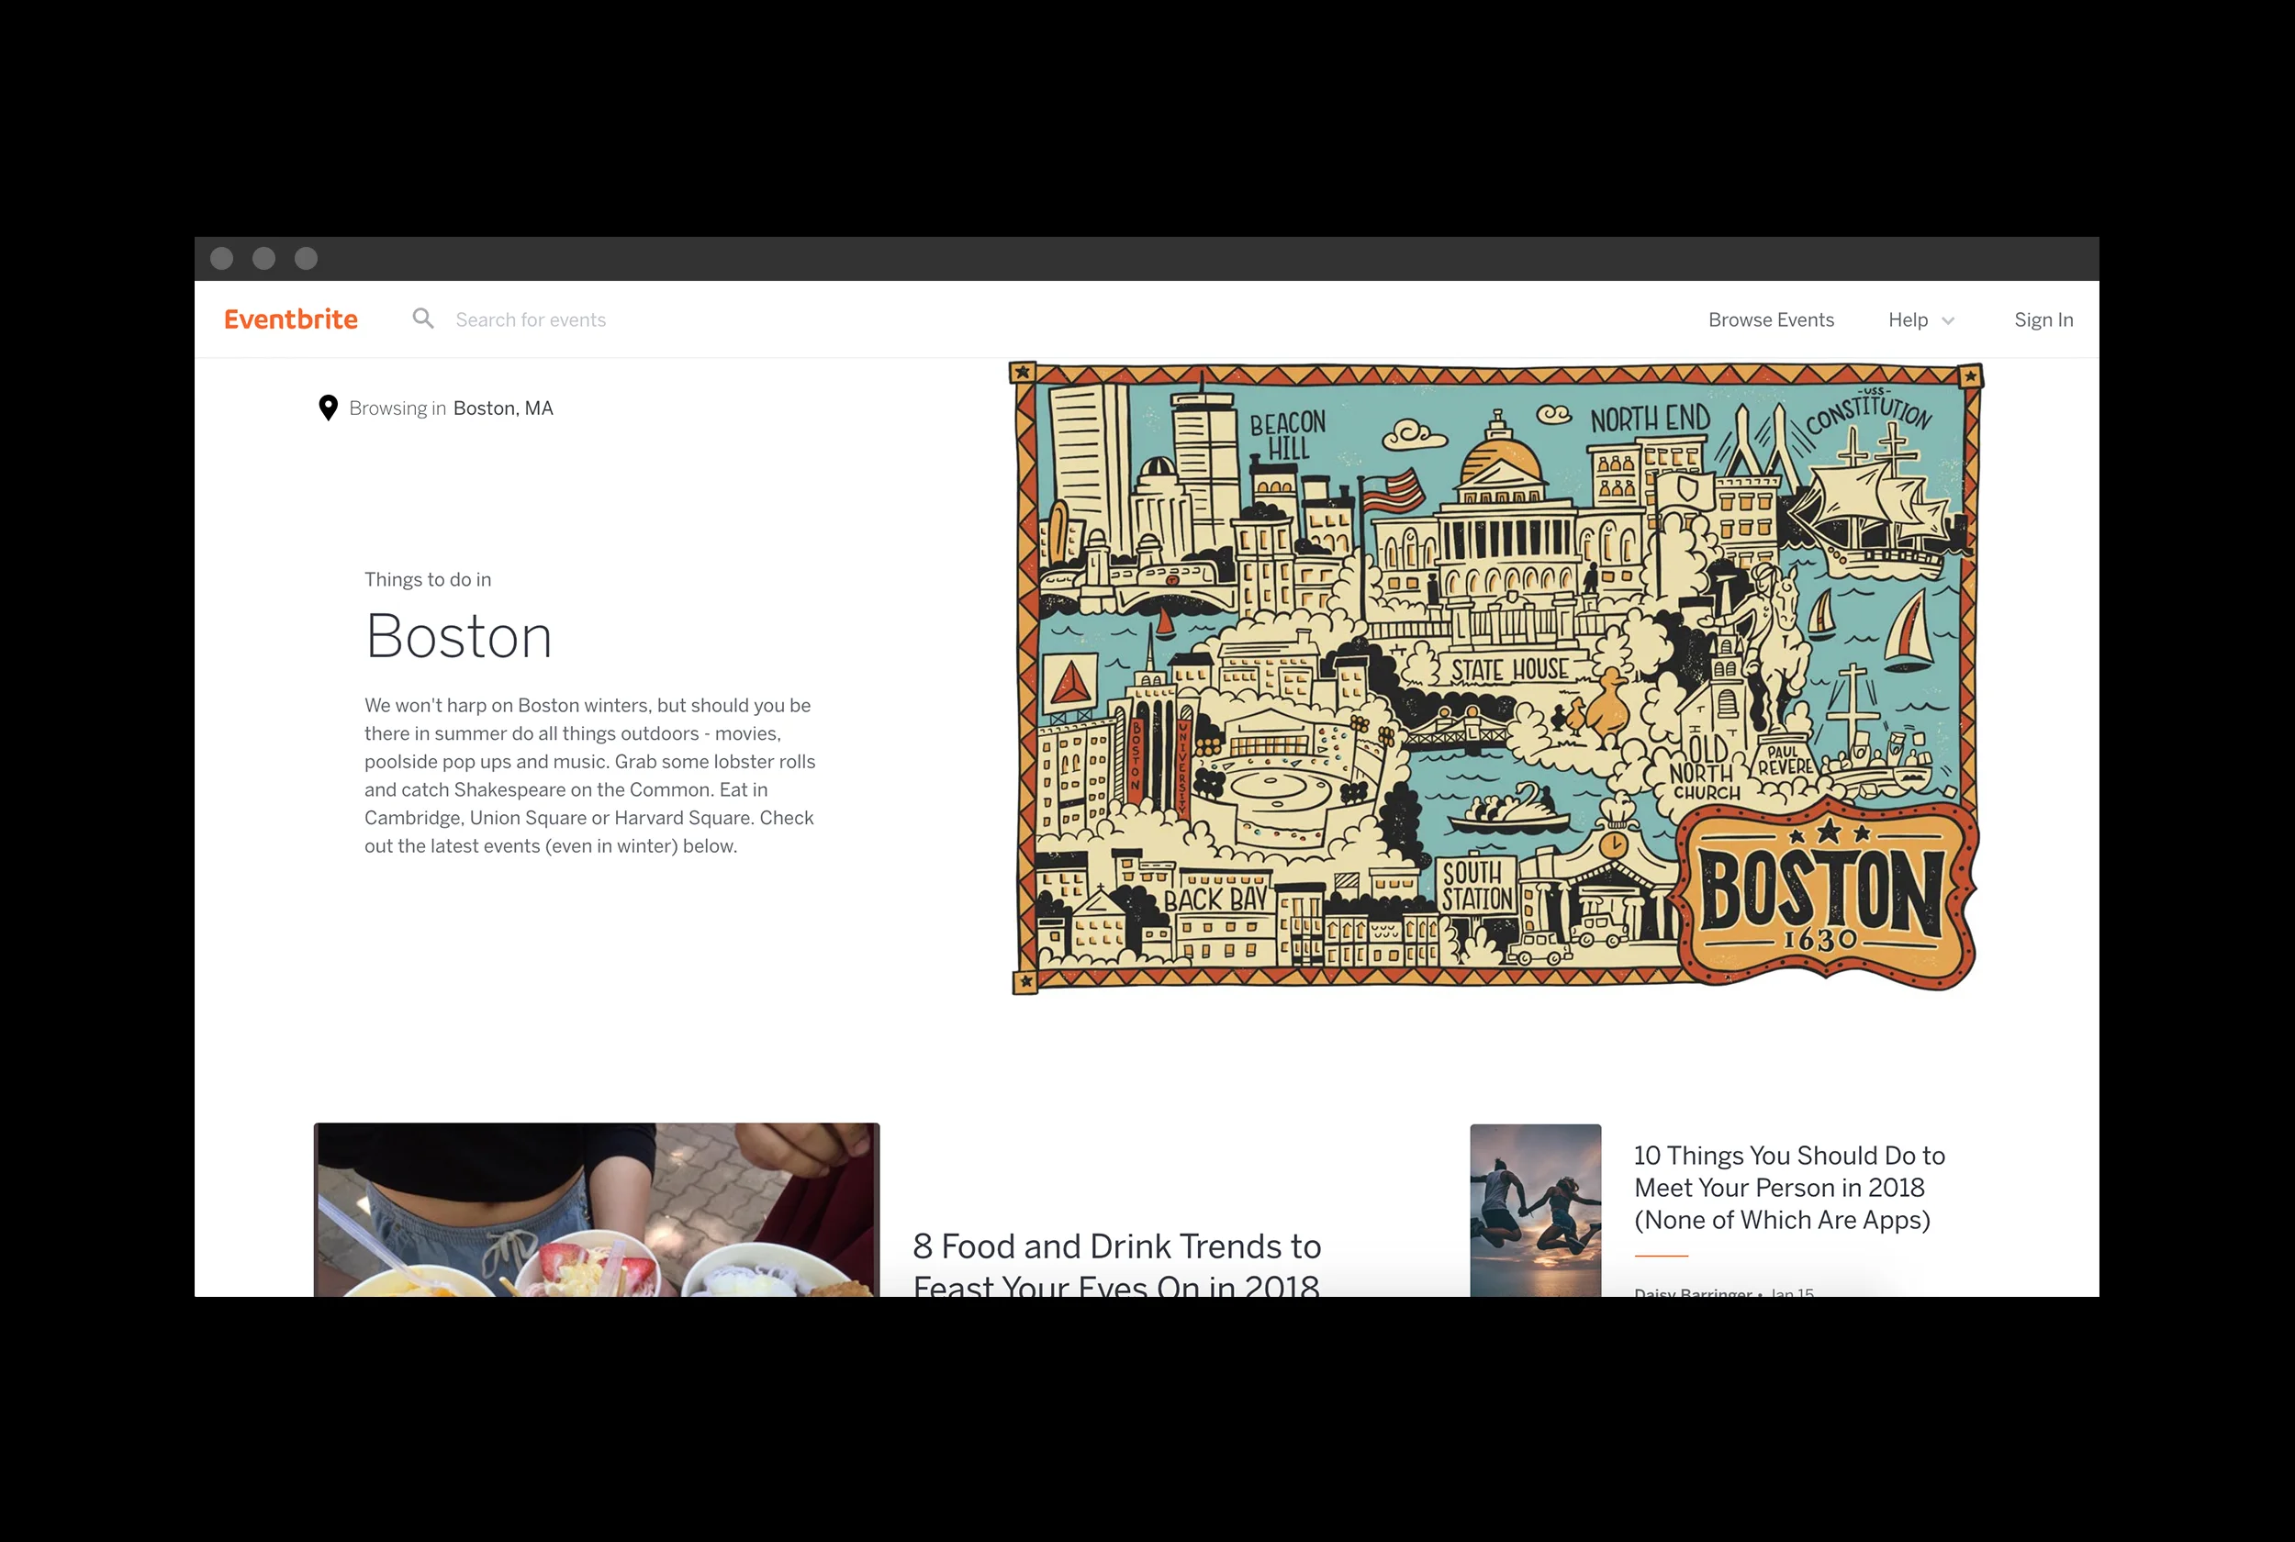The width and height of the screenshot is (2295, 1542).
Task: Focus the Search for events field
Action: (x=531, y=319)
